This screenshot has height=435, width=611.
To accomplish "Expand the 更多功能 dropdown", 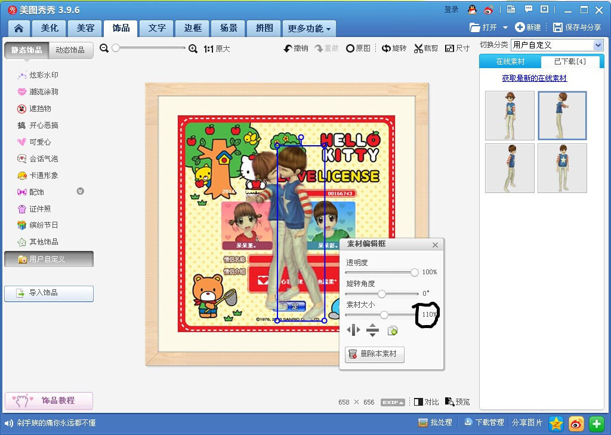I will [x=309, y=29].
